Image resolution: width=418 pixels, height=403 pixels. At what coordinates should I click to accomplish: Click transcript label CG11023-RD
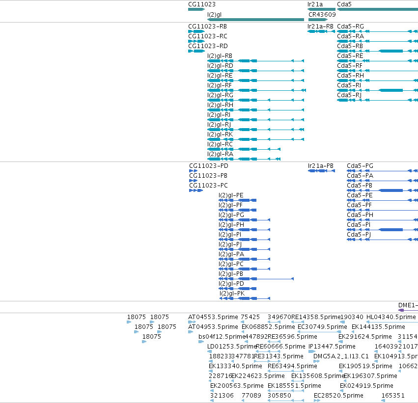[208, 46]
